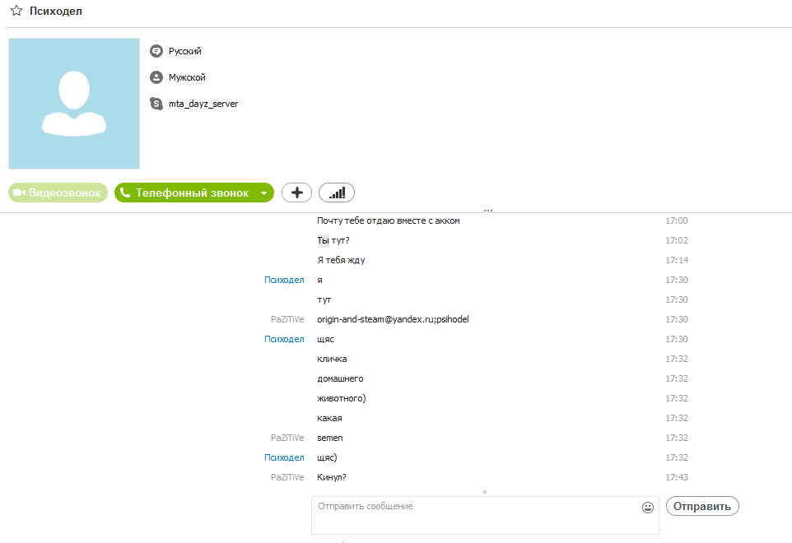Viewport: 792px width, 543px height.
Task: Click PaZiTiVe sender name next to 'semen'
Action: click(287, 438)
